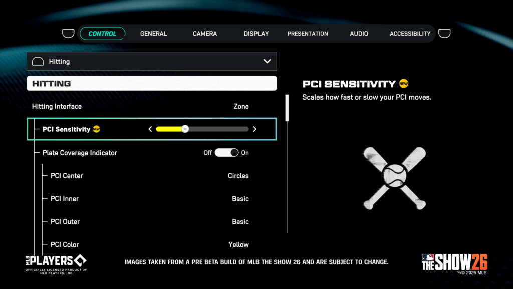Decrease PCI Sensitivity with the left arrow
This screenshot has width=513, height=289.
[150, 129]
